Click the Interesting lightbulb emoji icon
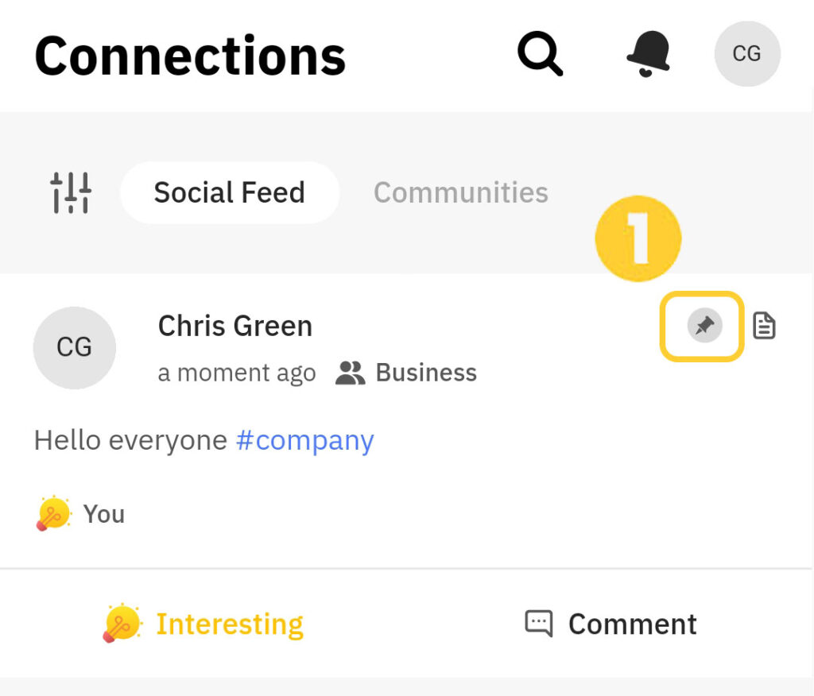 point(122,624)
